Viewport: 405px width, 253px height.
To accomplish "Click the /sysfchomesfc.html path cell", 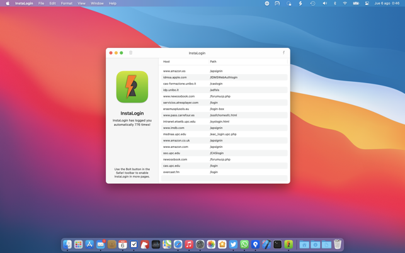I will [x=223, y=115].
